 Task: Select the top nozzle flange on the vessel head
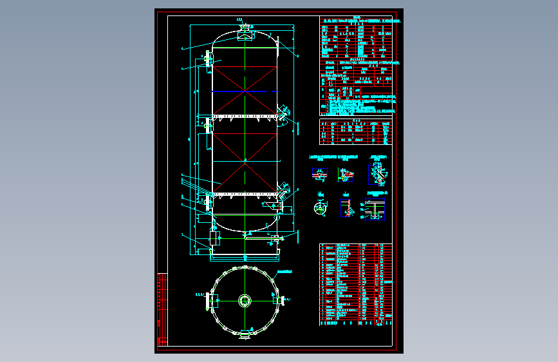(x=245, y=27)
